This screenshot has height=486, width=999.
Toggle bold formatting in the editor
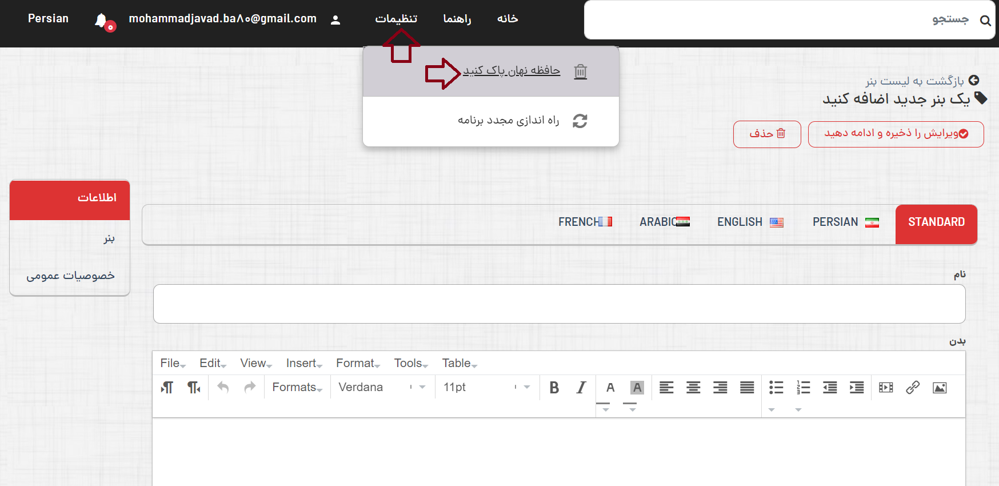pos(554,388)
